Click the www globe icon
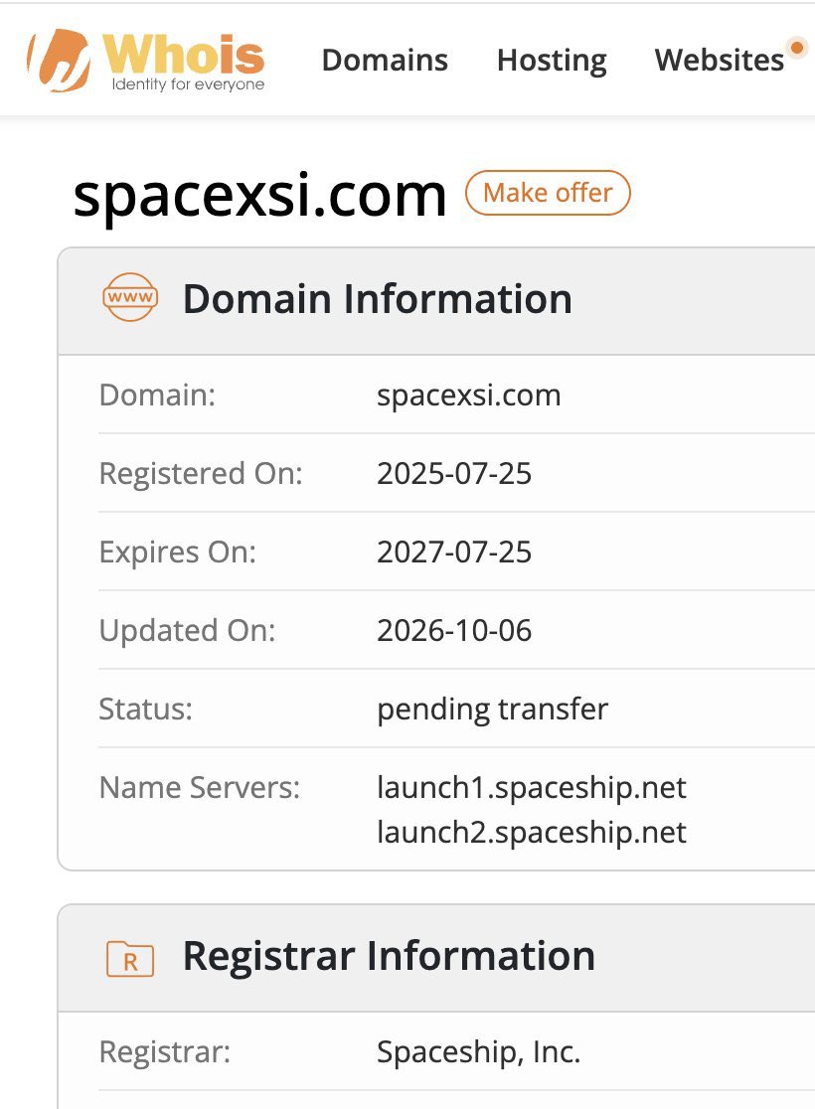The height and width of the screenshot is (1109, 815). (x=130, y=297)
